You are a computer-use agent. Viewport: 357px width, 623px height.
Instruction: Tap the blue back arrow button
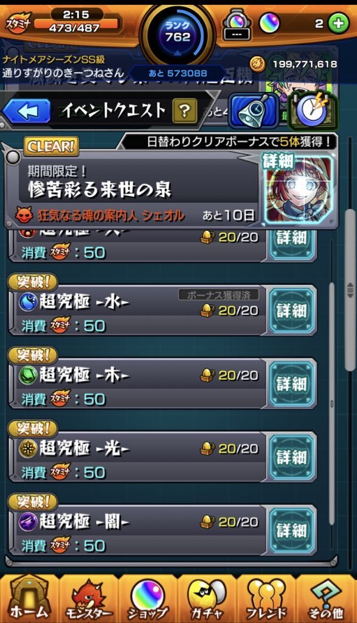pyautogui.click(x=27, y=111)
